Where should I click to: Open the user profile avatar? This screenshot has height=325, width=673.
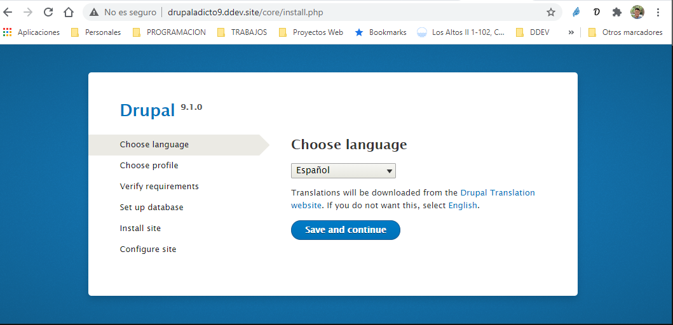[x=637, y=13]
